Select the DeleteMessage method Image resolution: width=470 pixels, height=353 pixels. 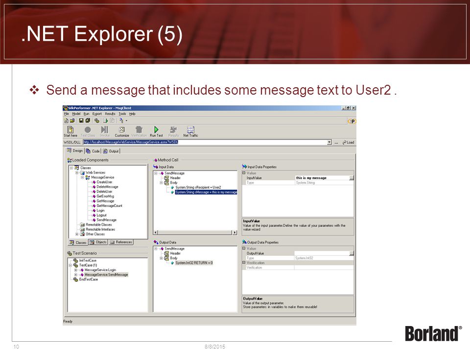(107, 187)
